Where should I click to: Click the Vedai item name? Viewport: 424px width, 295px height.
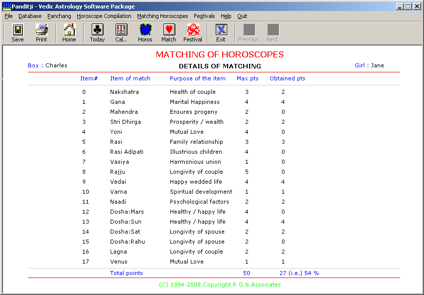(x=118, y=182)
